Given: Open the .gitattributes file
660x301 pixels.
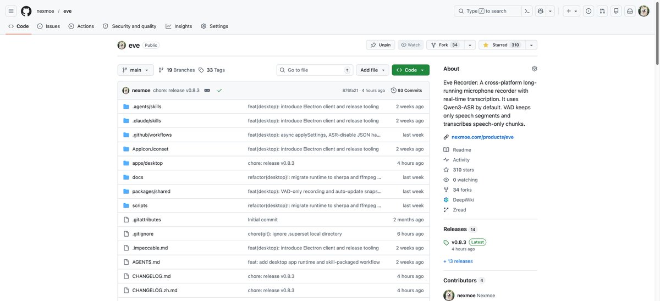Looking at the screenshot, I should pyautogui.click(x=146, y=220).
